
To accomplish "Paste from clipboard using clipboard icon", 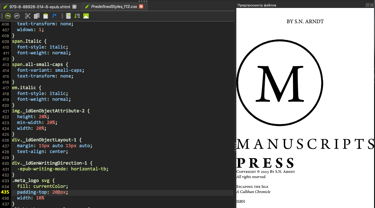I will [46, 16].
